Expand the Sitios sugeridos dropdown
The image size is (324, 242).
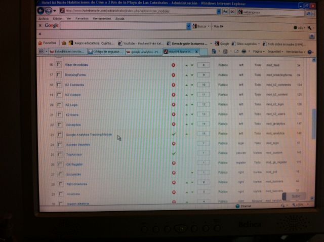259,44
